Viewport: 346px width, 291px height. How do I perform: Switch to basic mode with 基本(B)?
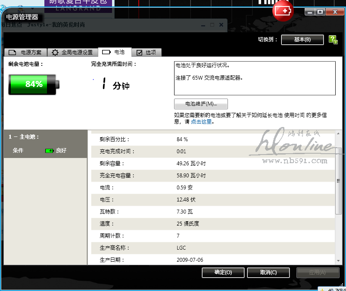click(x=302, y=40)
